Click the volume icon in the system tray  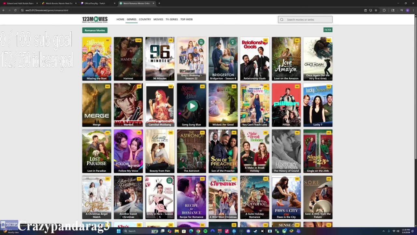click(398, 231)
